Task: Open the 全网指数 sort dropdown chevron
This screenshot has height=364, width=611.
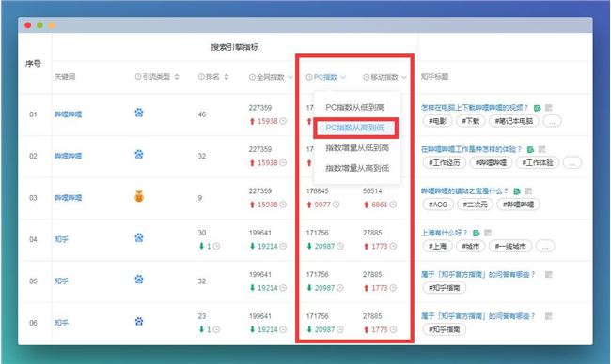Action: (290, 77)
